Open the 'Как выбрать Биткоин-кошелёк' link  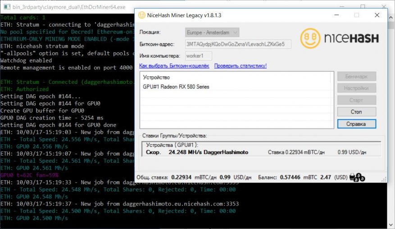tap(174, 66)
